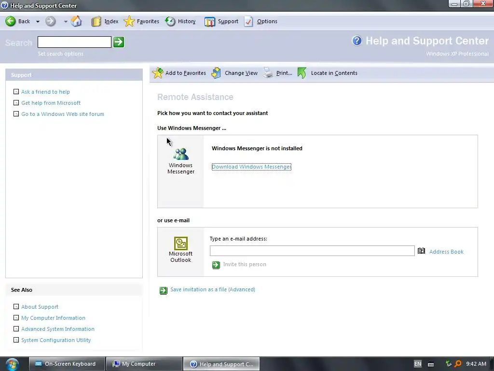Click the Change View label

pyautogui.click(x=241, y=73)
